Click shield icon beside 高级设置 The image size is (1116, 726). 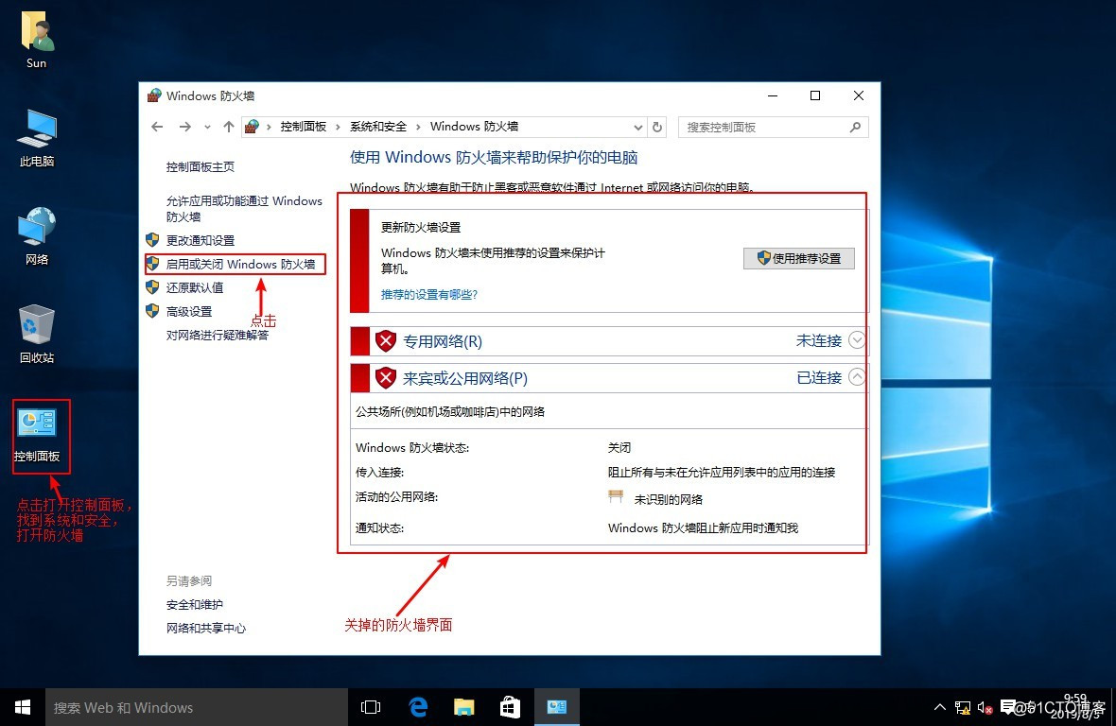(x=152, y=311)
